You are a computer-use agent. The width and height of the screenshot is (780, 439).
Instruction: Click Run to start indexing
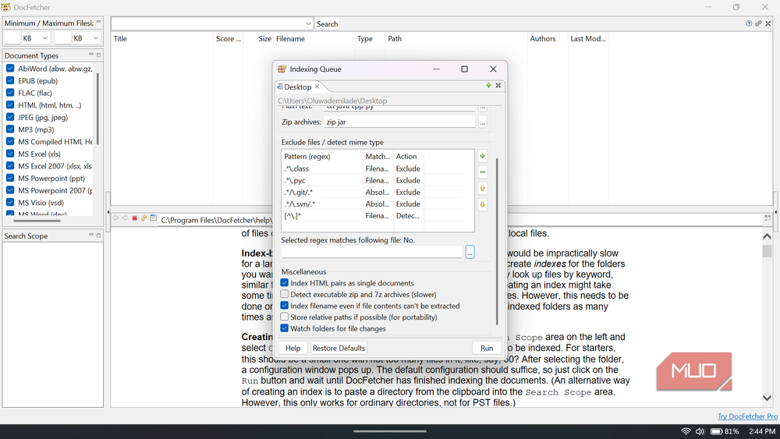pos(487,348)
